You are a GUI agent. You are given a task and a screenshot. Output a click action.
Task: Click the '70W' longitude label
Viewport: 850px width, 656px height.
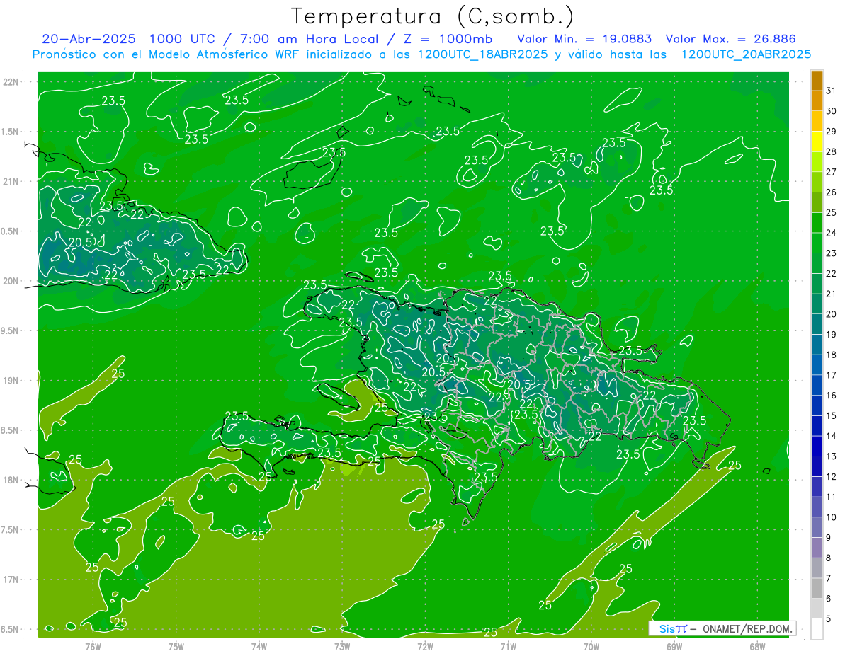tap(591, 646)
